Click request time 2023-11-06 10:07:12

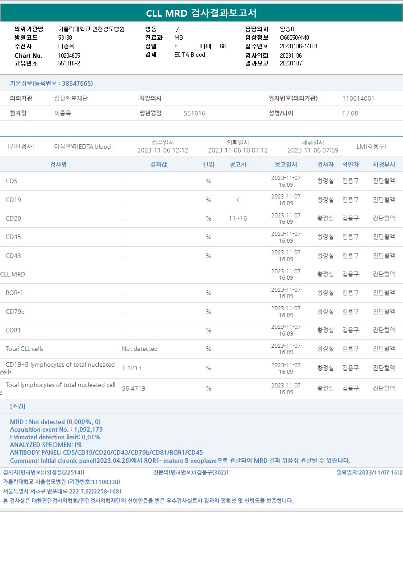(238, 150)
